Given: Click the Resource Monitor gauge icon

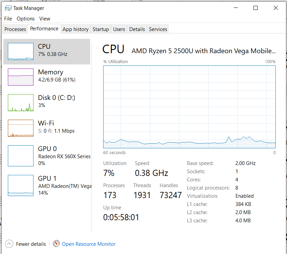Looking at the screenshot, I should click(x=56, y=243).
